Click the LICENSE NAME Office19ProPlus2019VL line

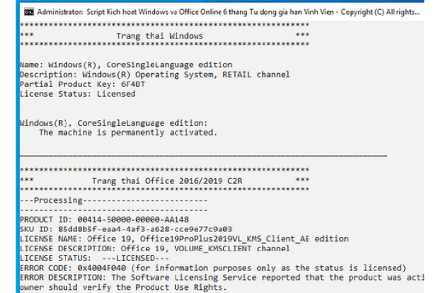[184, 239]
